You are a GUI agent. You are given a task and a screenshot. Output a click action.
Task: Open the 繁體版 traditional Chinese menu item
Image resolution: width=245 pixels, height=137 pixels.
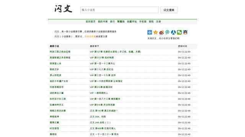point(121,22)
